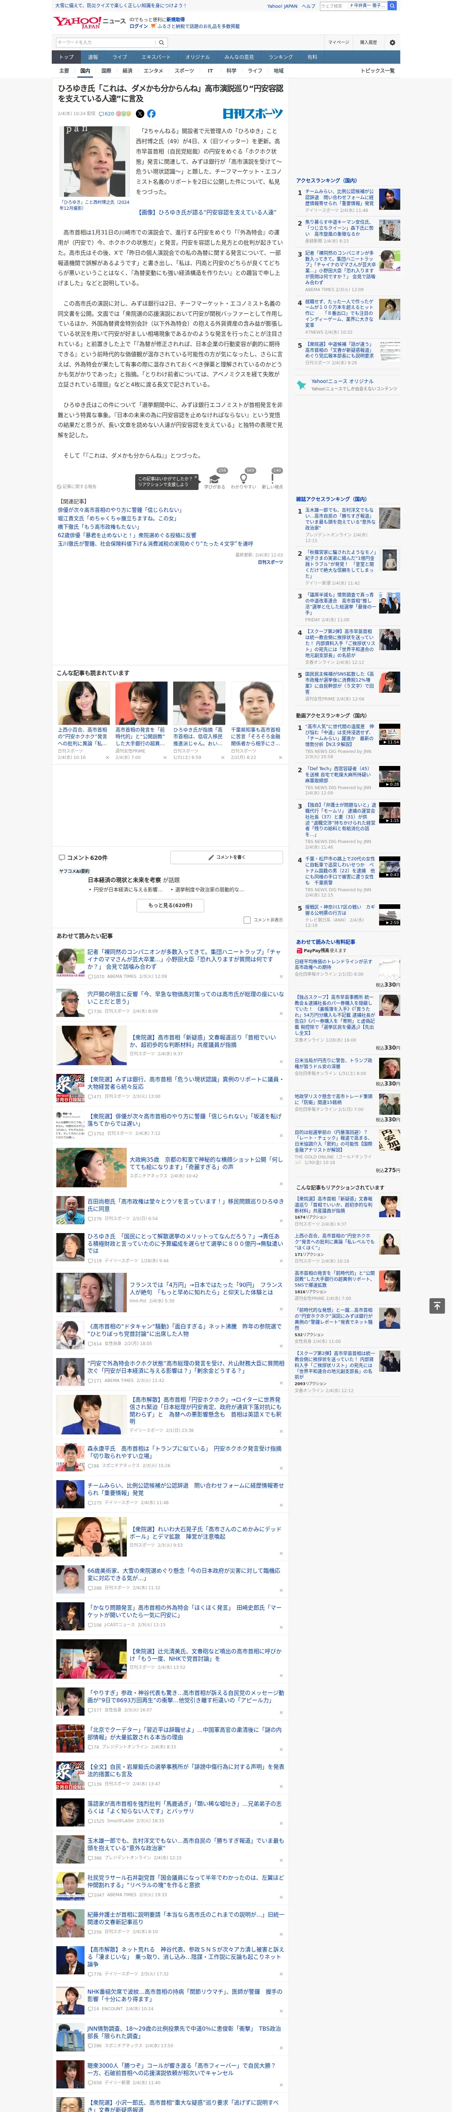Share the article on Facebook
This screenshot has width=452, height=2112.
(151, 114)
